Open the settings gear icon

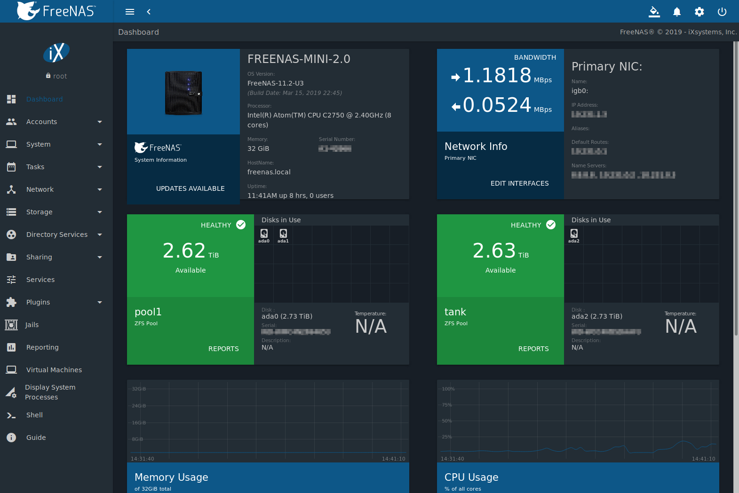pos(699,12)
